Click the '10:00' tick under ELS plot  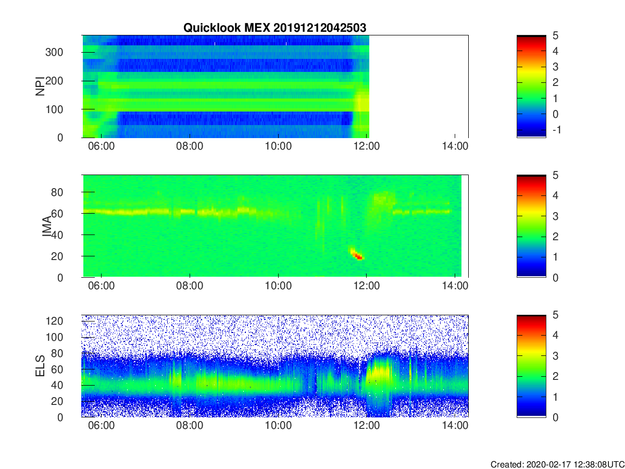pyautogui.click(x=278, y=426)
